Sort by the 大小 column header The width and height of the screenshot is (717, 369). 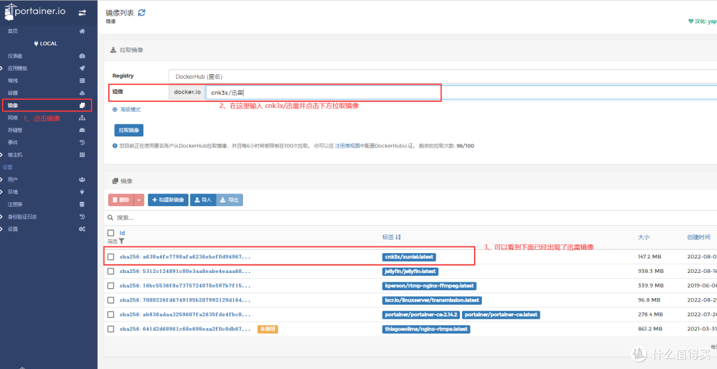[643, 237]
